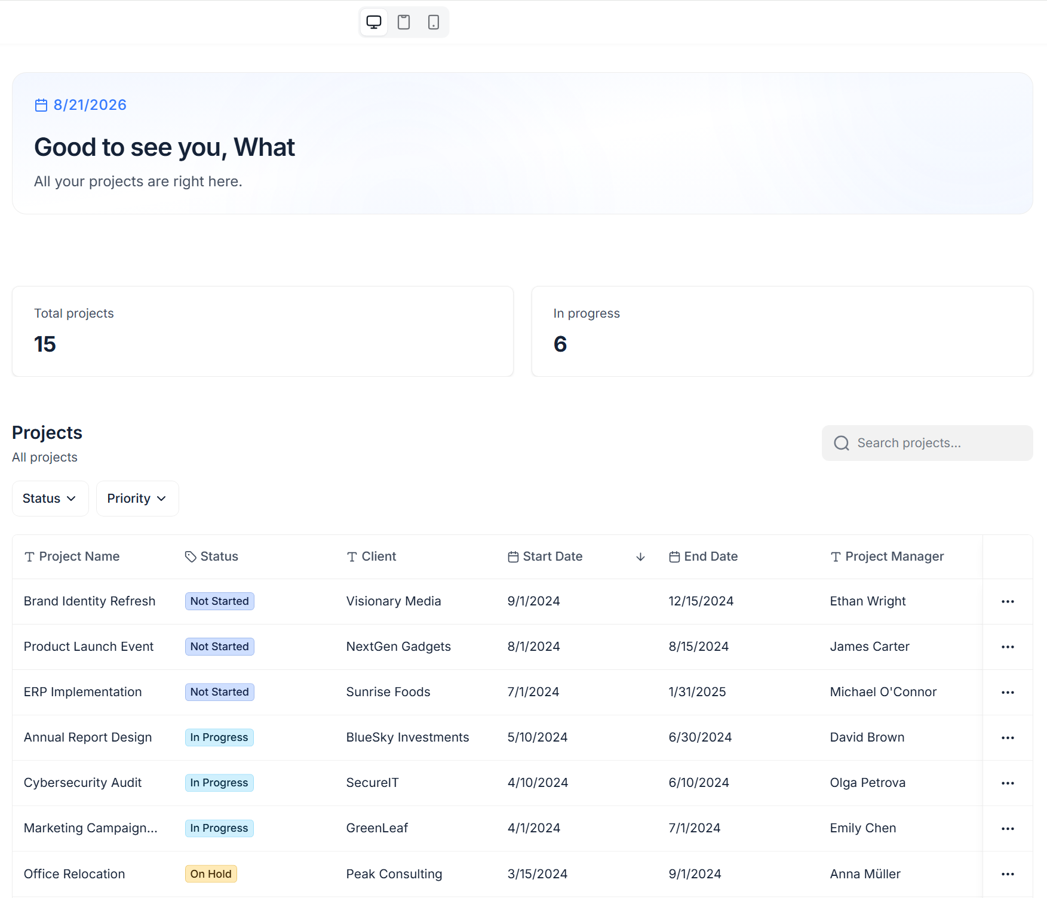Click the Emily Chen manager cell
Image resolution: width=1047 pixels, height=898 pixels.
point(862,828)
